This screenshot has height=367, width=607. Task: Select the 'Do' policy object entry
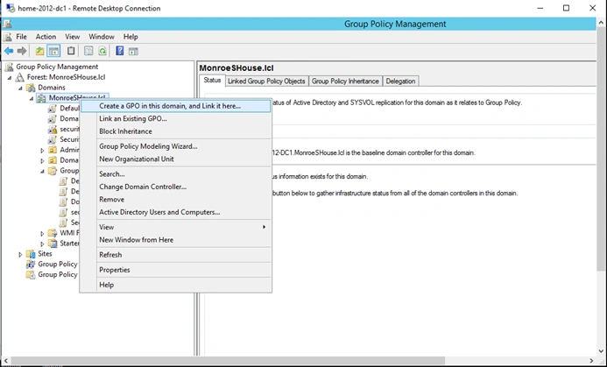[75, 201]
